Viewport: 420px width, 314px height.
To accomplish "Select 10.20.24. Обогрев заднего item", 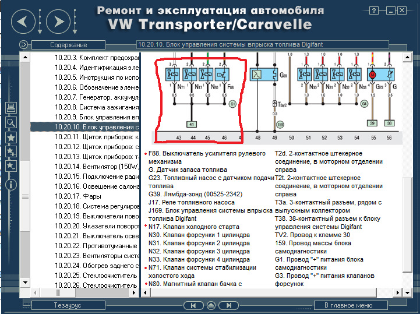I will tap(97, 266).
